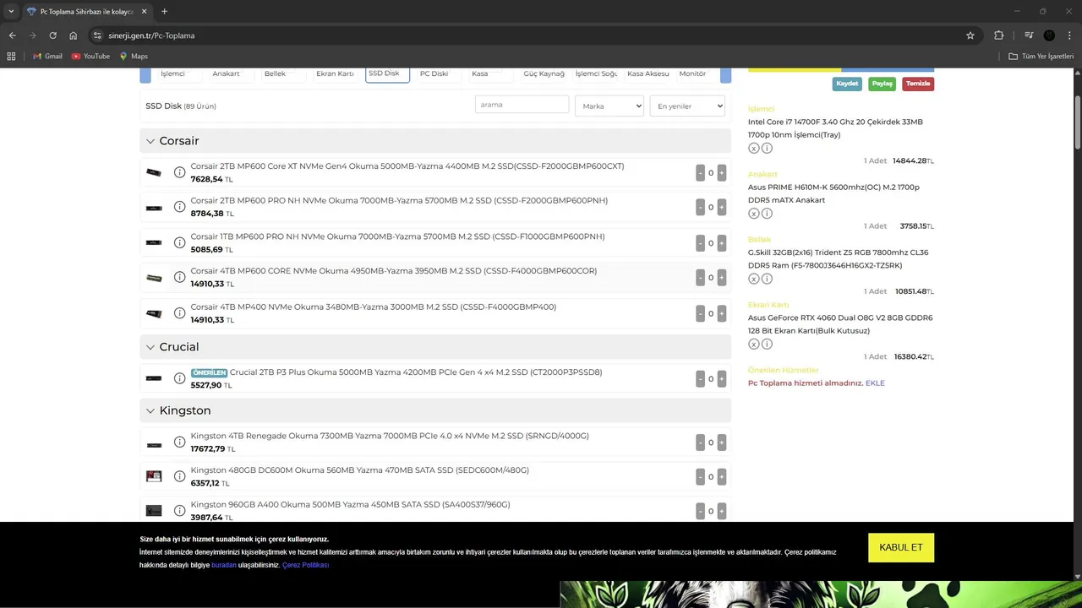The image size is (1082, 608).
Task: Bookmark this page with star icon
Action: pos(970,35)
